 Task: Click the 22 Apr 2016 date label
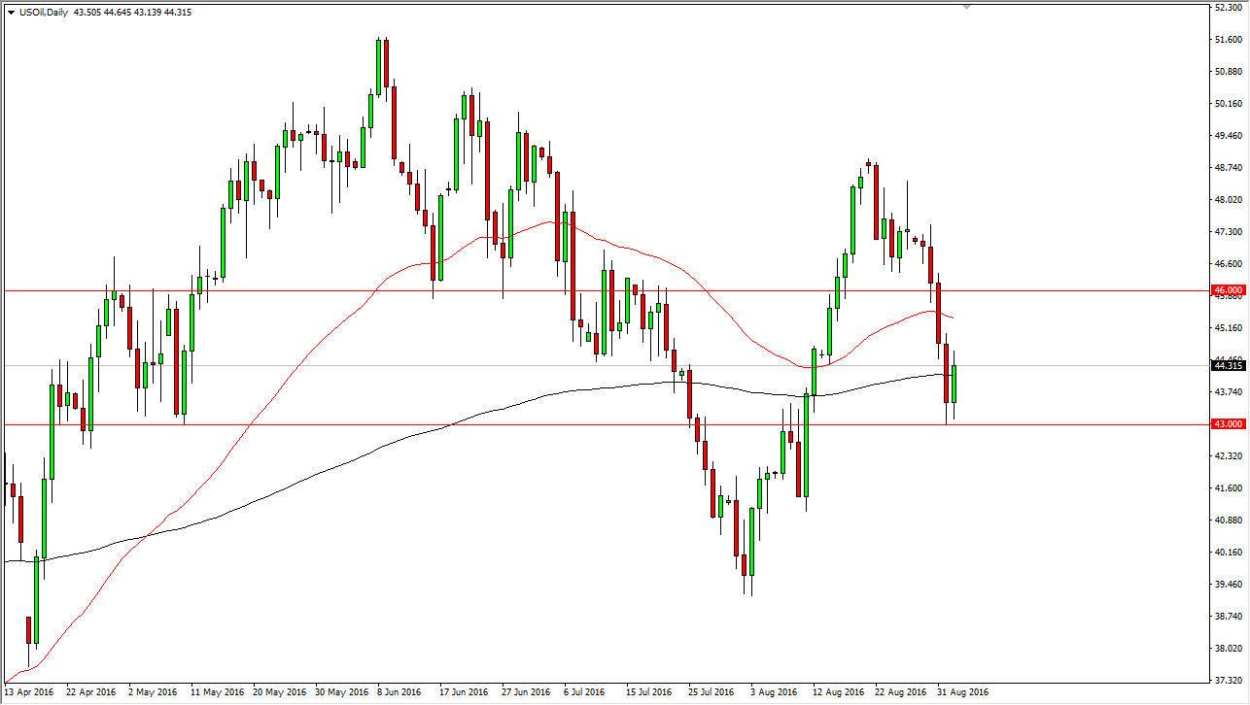click(91, 693)
